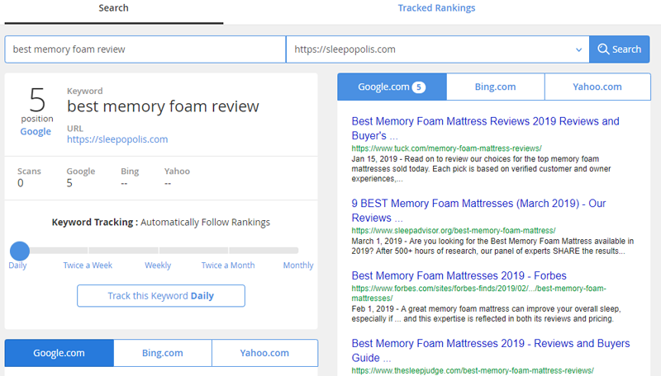Click the 5 badge on Google.com tab
This screenshot has height=376, width=661.
tap(419, 87)
